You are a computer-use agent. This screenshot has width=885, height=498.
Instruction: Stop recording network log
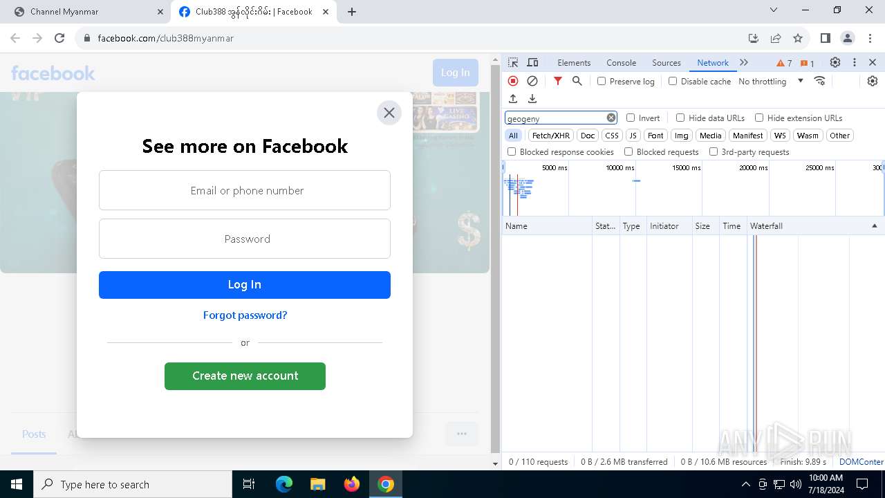click(513, 81)
